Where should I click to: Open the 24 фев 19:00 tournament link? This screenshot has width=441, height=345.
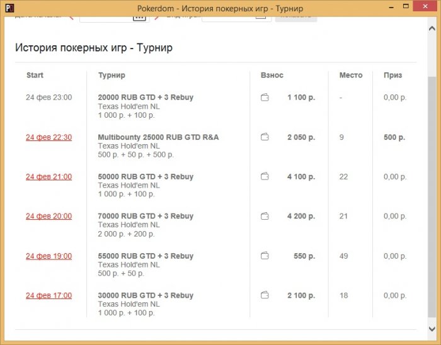click(x=49, y=256)
